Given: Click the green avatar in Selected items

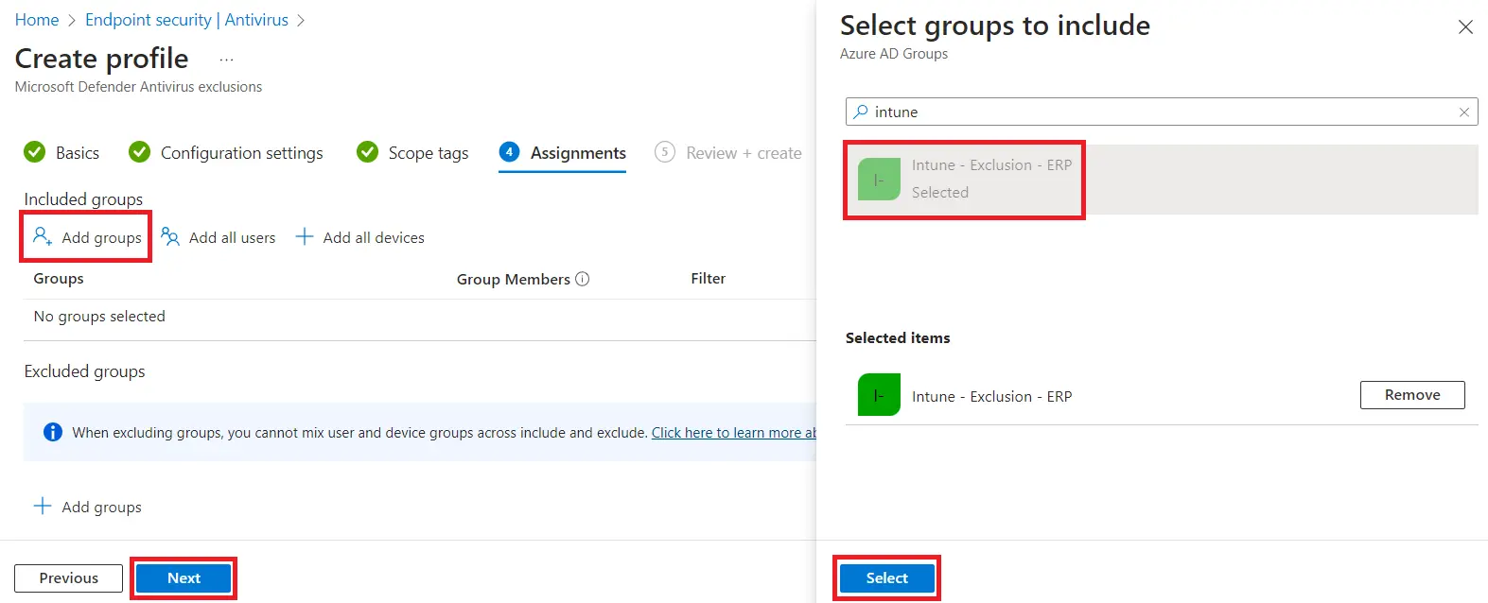Looking at the screenshot, I should (x=878, y=395).
